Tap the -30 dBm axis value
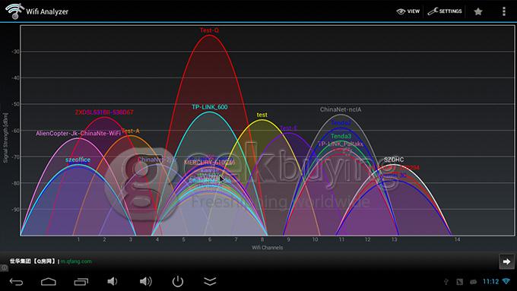Image resolution: width=517 pixels, height=291 pixels. coord(16,52)
